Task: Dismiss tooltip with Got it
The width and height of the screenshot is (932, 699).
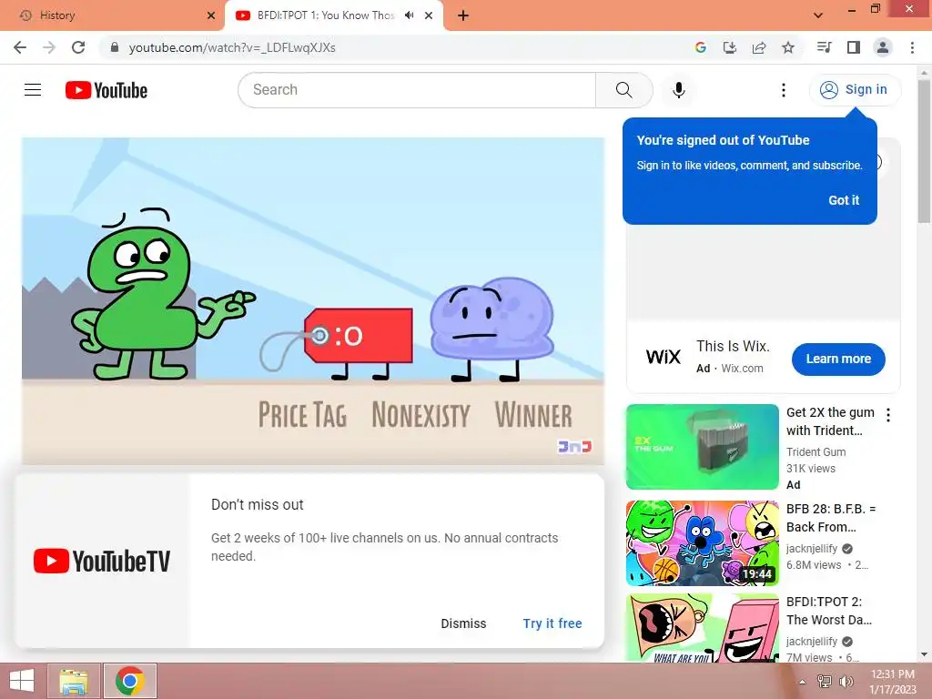Action: (844, 200)
